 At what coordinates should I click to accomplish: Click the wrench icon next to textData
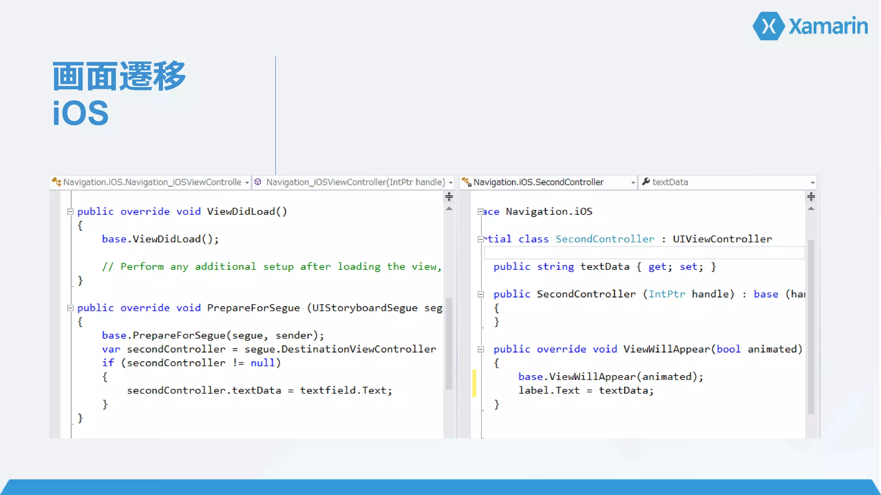[x=646, y=182]
